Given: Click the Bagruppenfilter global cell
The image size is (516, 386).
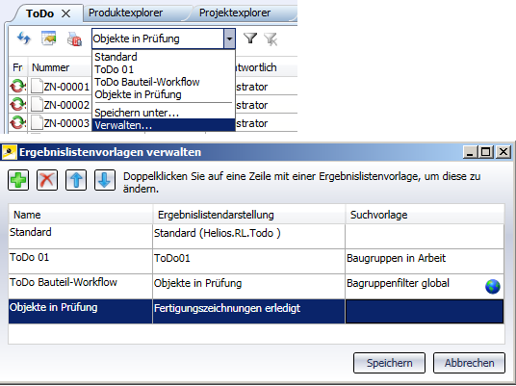Looking at the screenshot, I should (425, 287).
